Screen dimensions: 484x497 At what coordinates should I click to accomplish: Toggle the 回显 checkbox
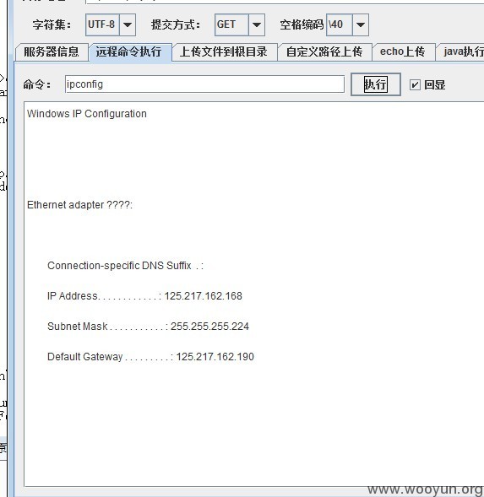pos(415,85)
